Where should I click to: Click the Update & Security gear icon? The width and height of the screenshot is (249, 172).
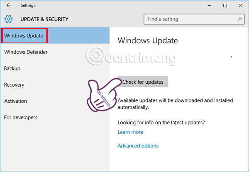point(8,19)
